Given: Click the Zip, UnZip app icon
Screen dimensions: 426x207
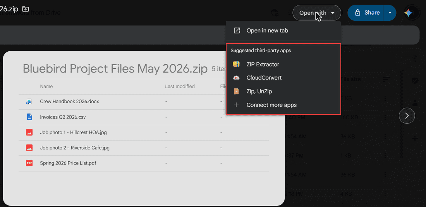Looking at the screenshot, I should [x=236, y=91].
